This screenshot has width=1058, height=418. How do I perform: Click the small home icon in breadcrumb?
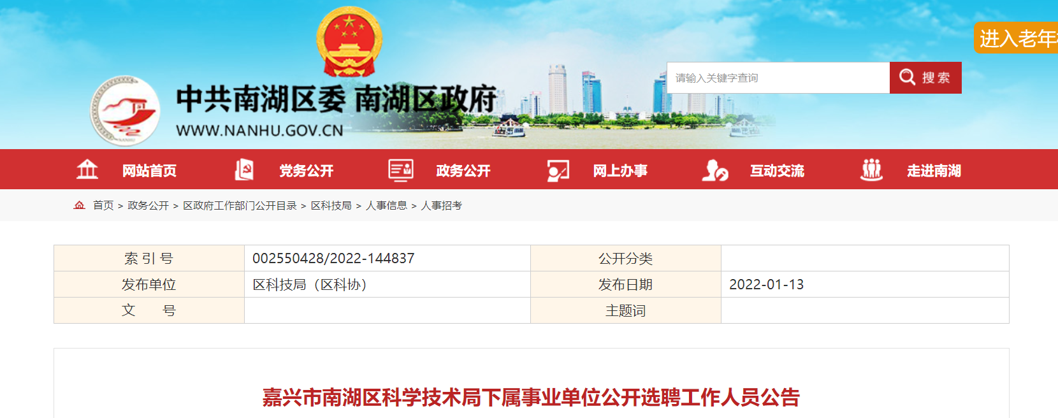click(80, 205)
